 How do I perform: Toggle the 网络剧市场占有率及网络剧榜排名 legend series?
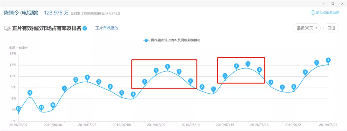172,40
